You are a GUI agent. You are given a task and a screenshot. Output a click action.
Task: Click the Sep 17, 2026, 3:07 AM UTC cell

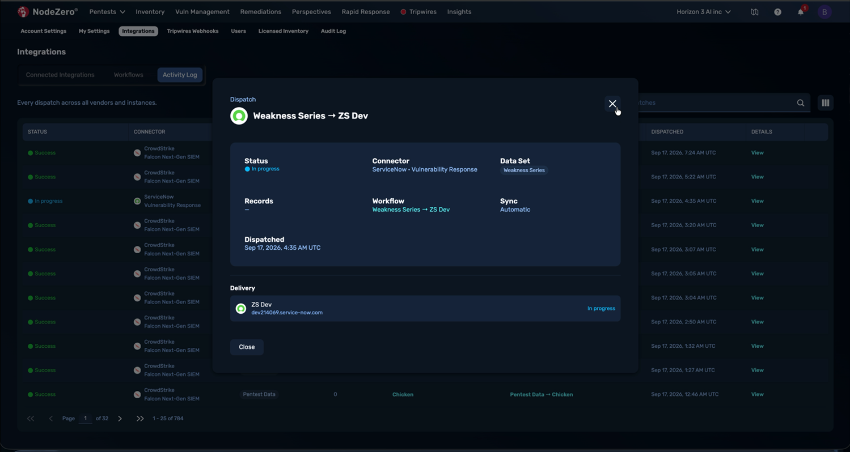pyautogui.click(x=683, y=250)
